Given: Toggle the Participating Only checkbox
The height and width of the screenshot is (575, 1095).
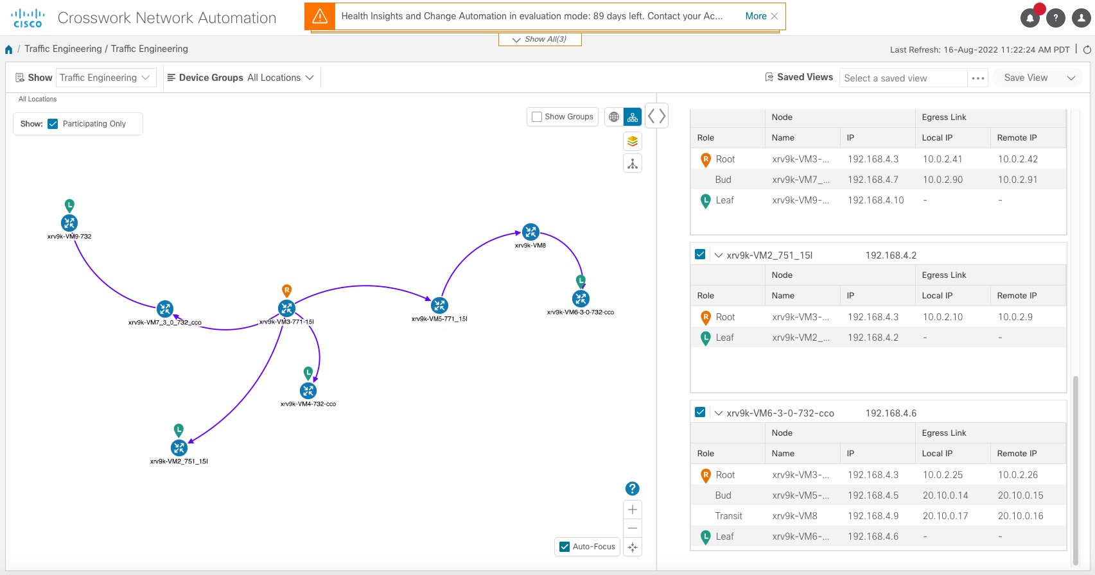Looking at the screenshot, I should point(53,124).
